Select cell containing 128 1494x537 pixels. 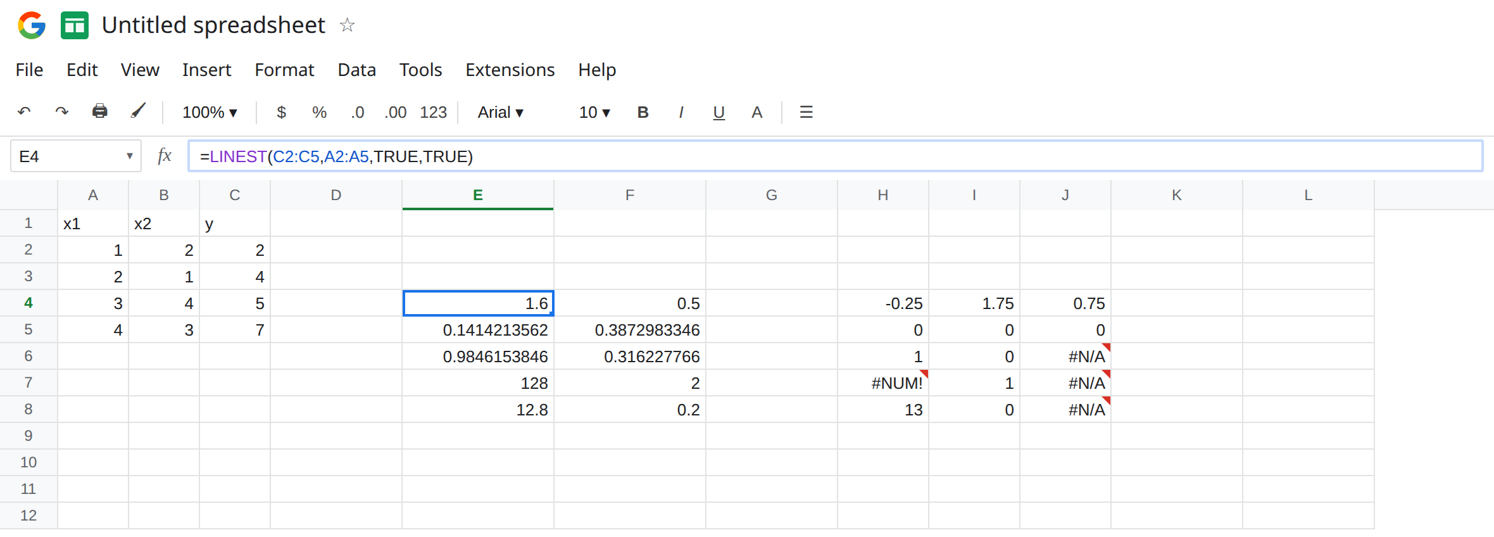click(x=478, y=383)
